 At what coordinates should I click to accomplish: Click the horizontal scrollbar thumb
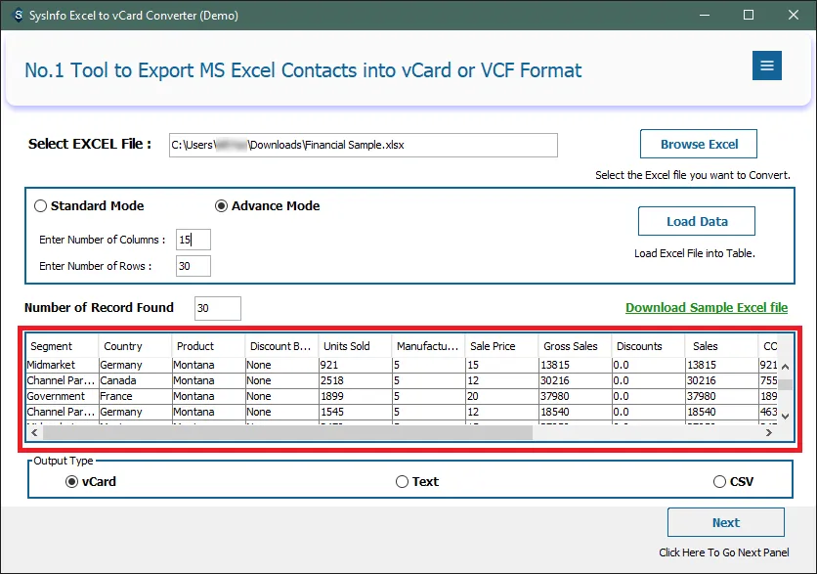pos(287,432)
